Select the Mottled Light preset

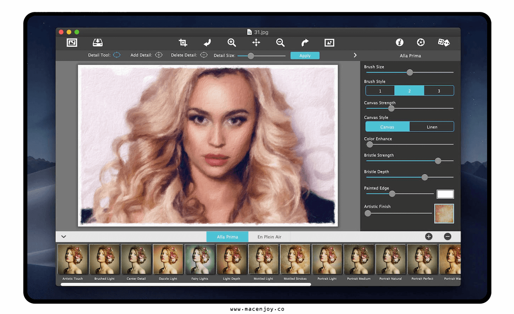click(x=263, y=259)
